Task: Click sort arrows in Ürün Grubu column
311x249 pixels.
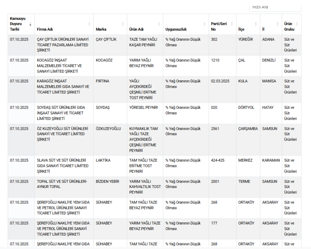Action: [x=297, y=24]
